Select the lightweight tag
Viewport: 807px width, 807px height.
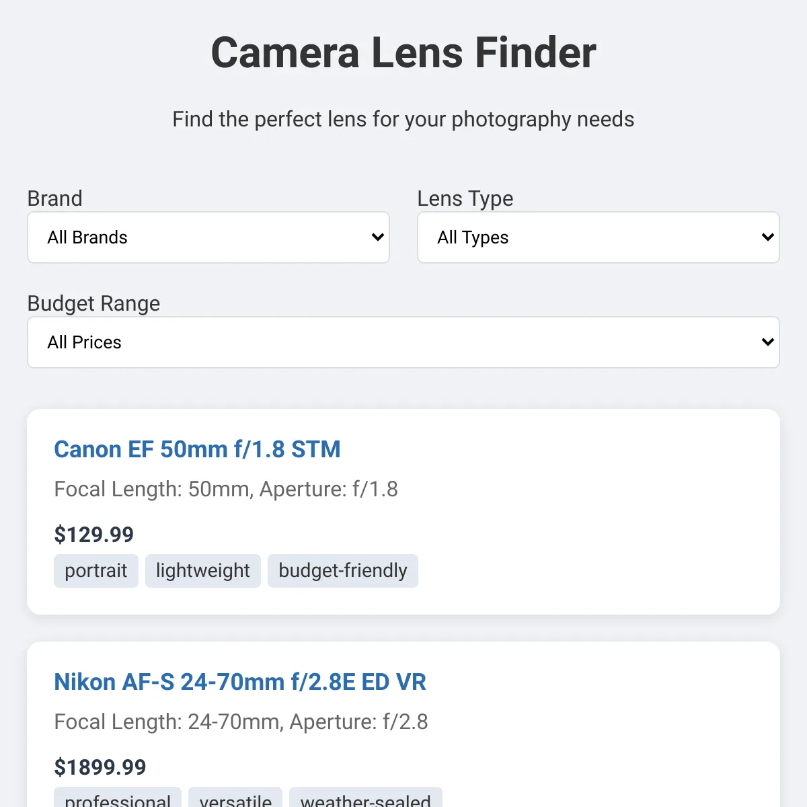(x=203, y=571)
